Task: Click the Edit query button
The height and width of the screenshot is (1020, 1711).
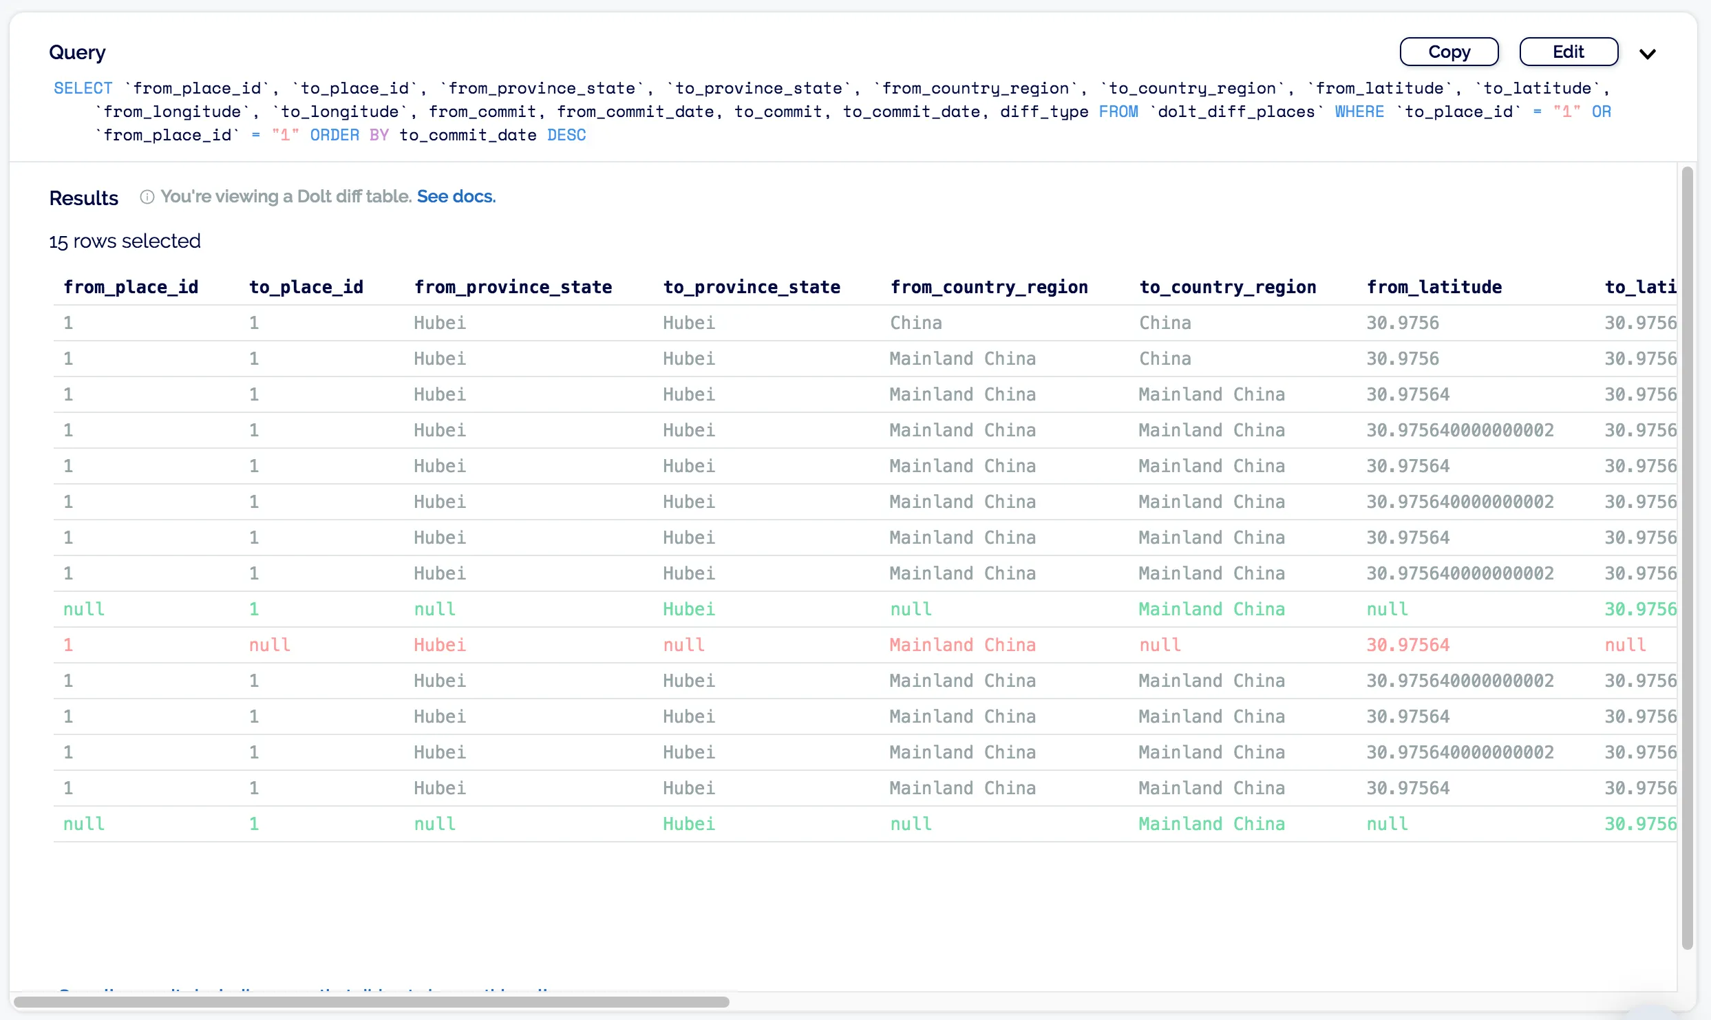Action: [x=1568, y=52]
